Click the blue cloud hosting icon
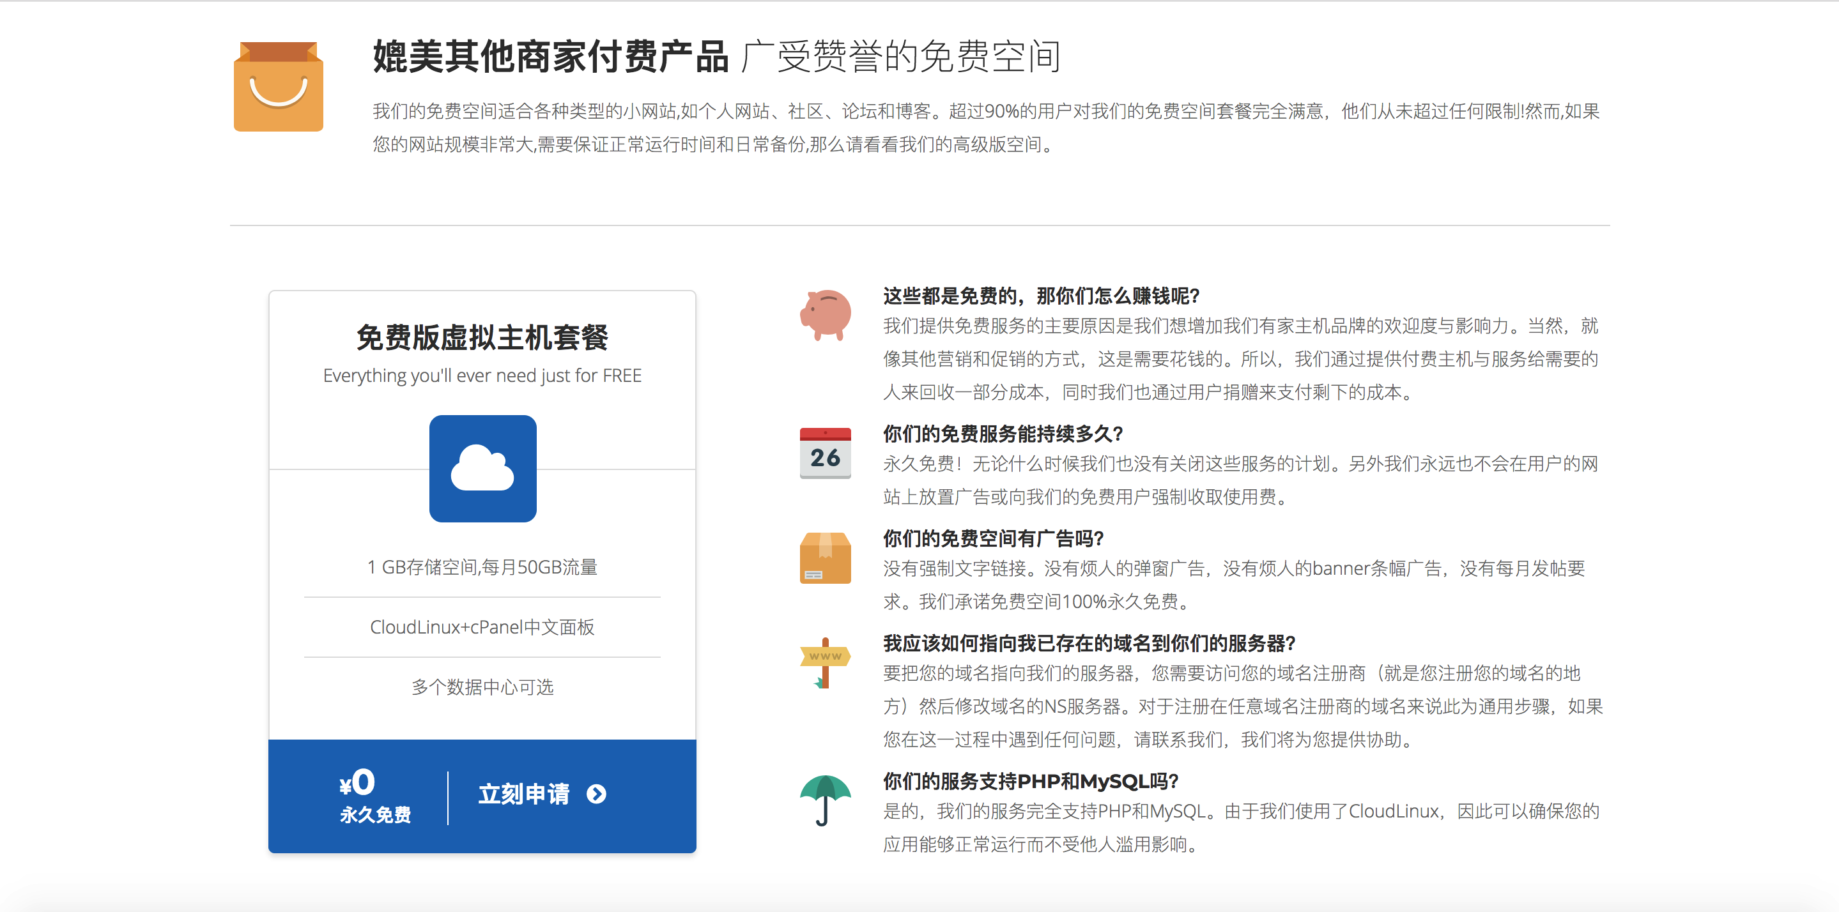 [482, 468]
